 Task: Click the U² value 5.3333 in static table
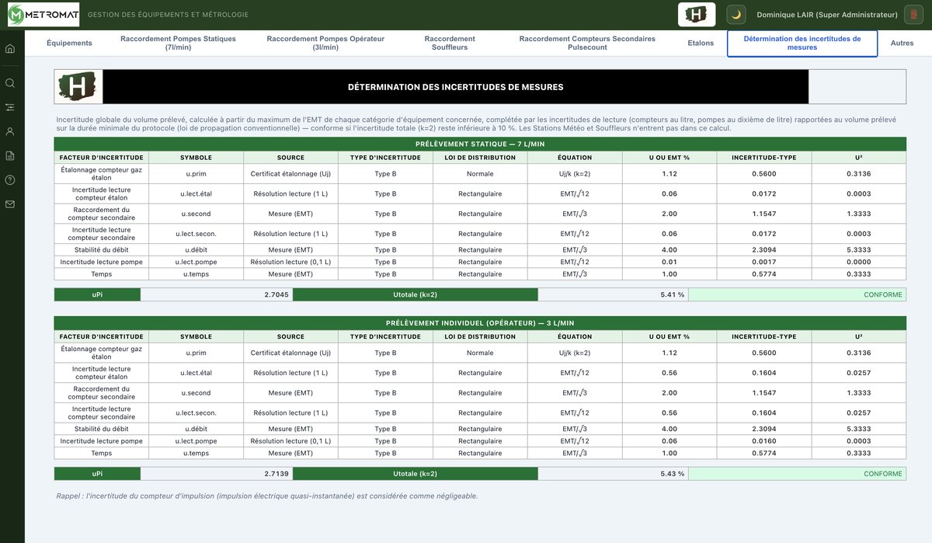859,250
